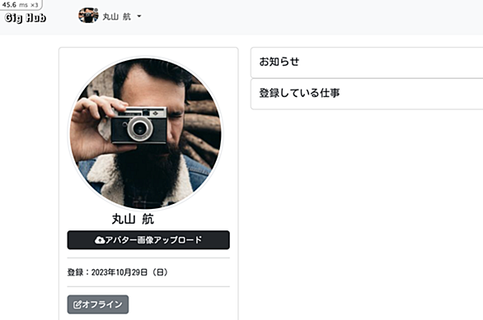Viewport: 483px width, 320px height.
Task: Click the ×3 request count in profiler badge
Action: [35, 5]
